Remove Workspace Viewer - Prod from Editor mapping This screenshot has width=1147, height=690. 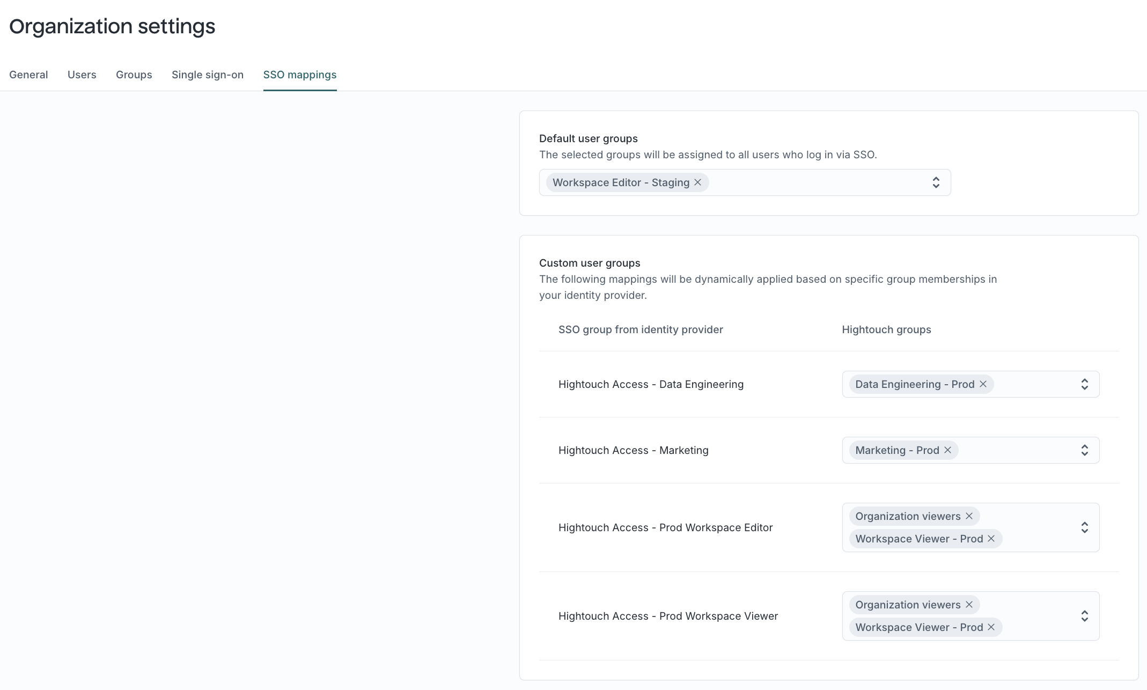(x=991, y=539)
